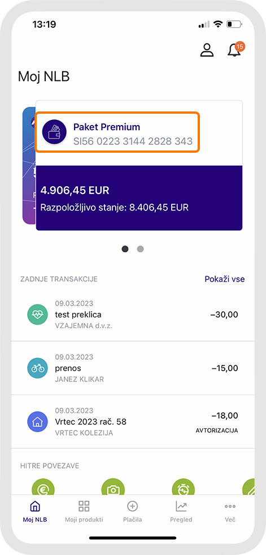This screenshot has width=266, height=555.
Task: Open the Paket Premium account header
Action: tap(117, 132)
